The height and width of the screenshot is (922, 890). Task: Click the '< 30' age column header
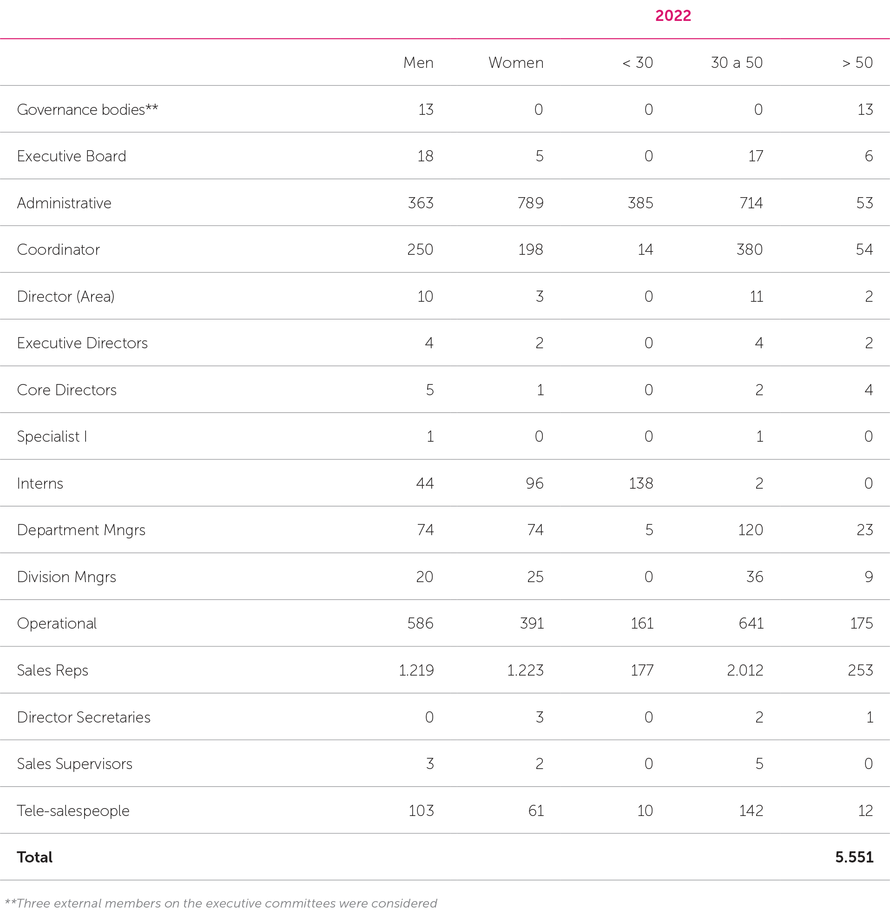pos(638,63)
